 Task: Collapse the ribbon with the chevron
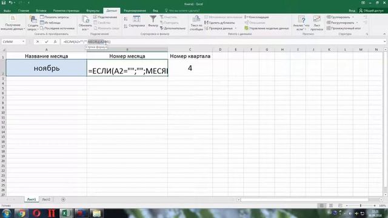coord(384,34)
